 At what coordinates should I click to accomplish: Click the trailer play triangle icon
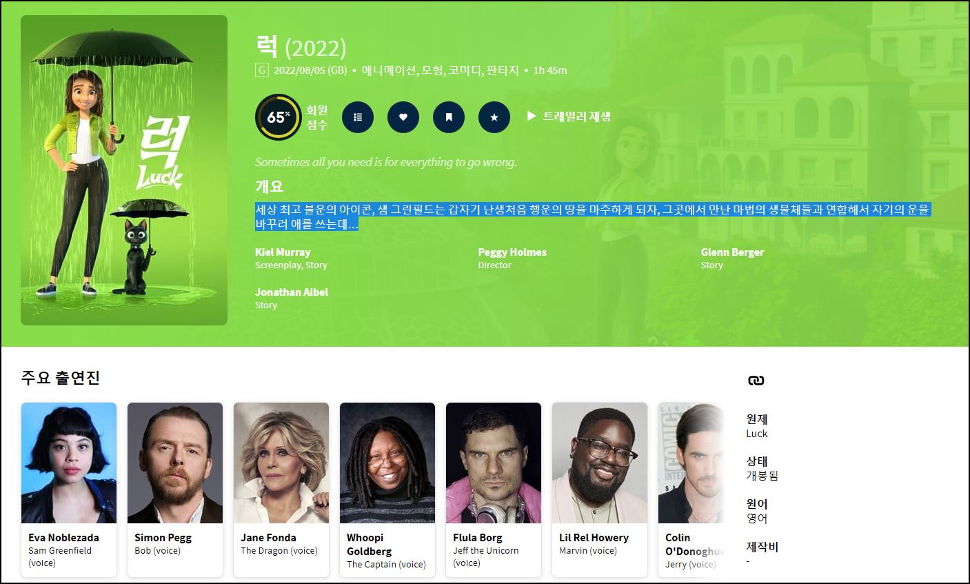(532, 116)
